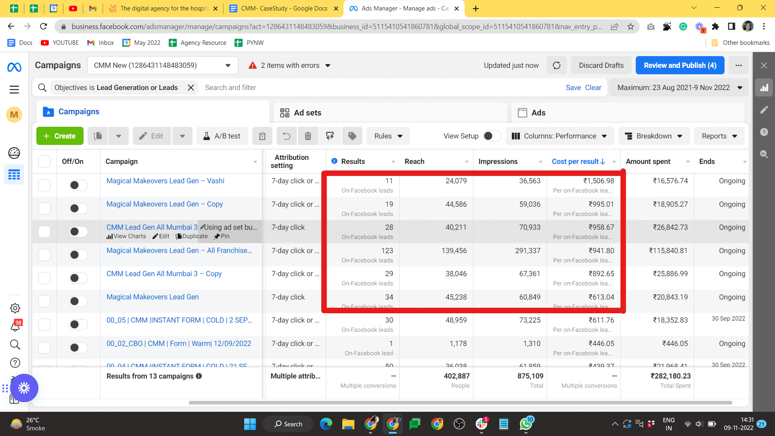775x436 pixels.
Task: Click the horizontal scrollbar below the table
Action: 460,402
